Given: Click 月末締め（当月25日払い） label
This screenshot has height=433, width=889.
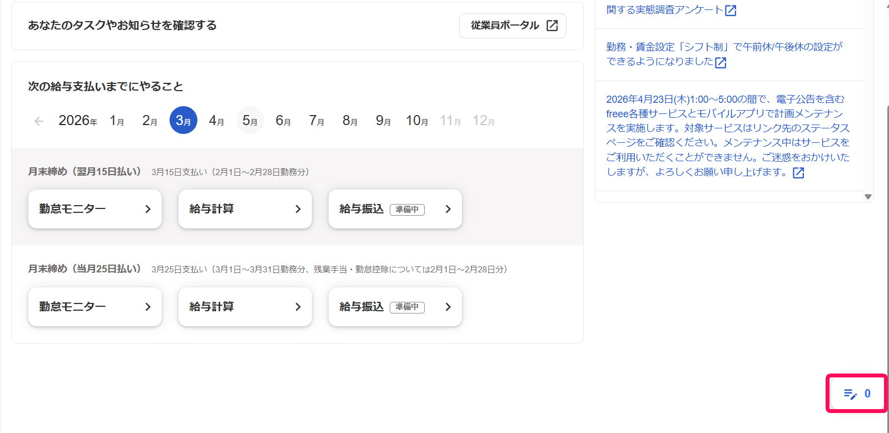Looking at the screenshot, I should click(x=85, y=269).
